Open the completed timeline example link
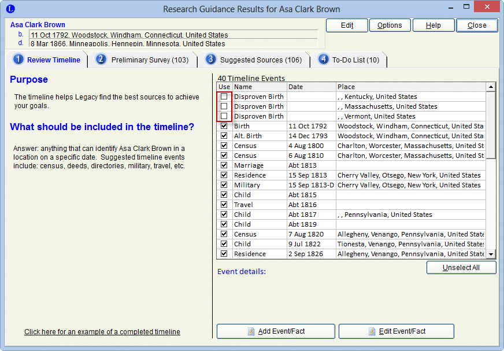The height and width of the screenshot is (351, 504). (x=102, y=332)
